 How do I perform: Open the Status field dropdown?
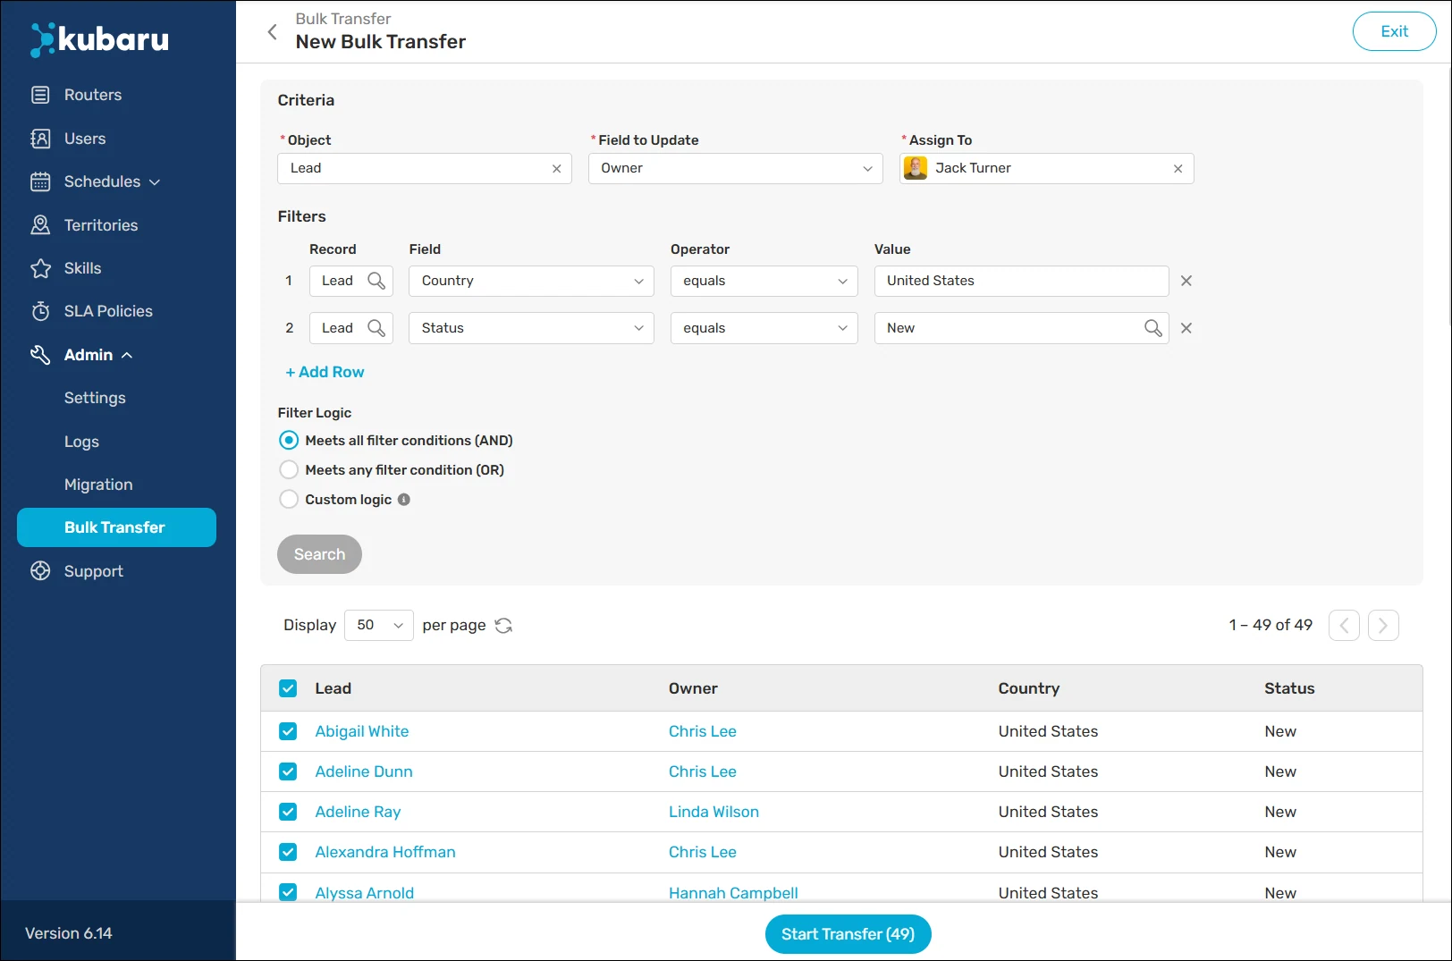tap(531, 328)
